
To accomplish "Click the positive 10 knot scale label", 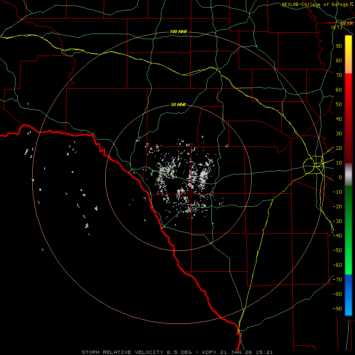I will (x=339, y=163).
